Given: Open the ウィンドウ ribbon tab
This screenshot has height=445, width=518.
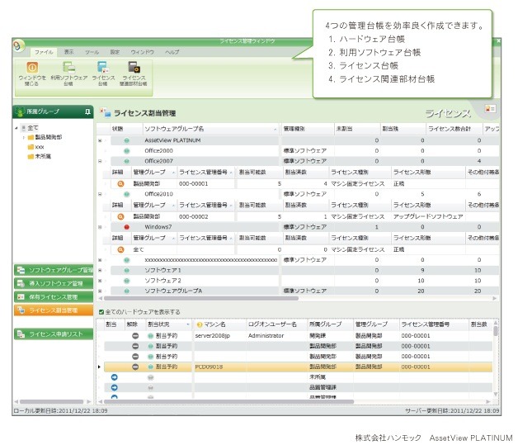Looking at the screenshot, I should point(143,52).
